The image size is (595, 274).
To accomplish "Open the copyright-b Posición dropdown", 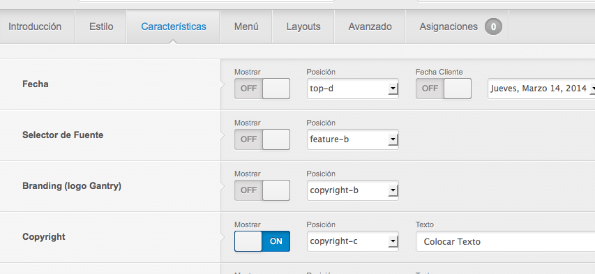I will (x=353, y=190).
